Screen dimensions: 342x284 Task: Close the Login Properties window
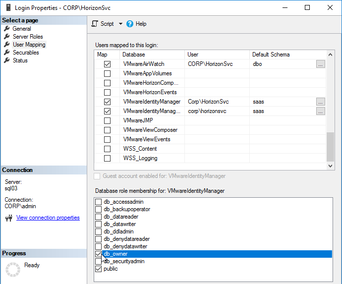[x=330, y=7]
